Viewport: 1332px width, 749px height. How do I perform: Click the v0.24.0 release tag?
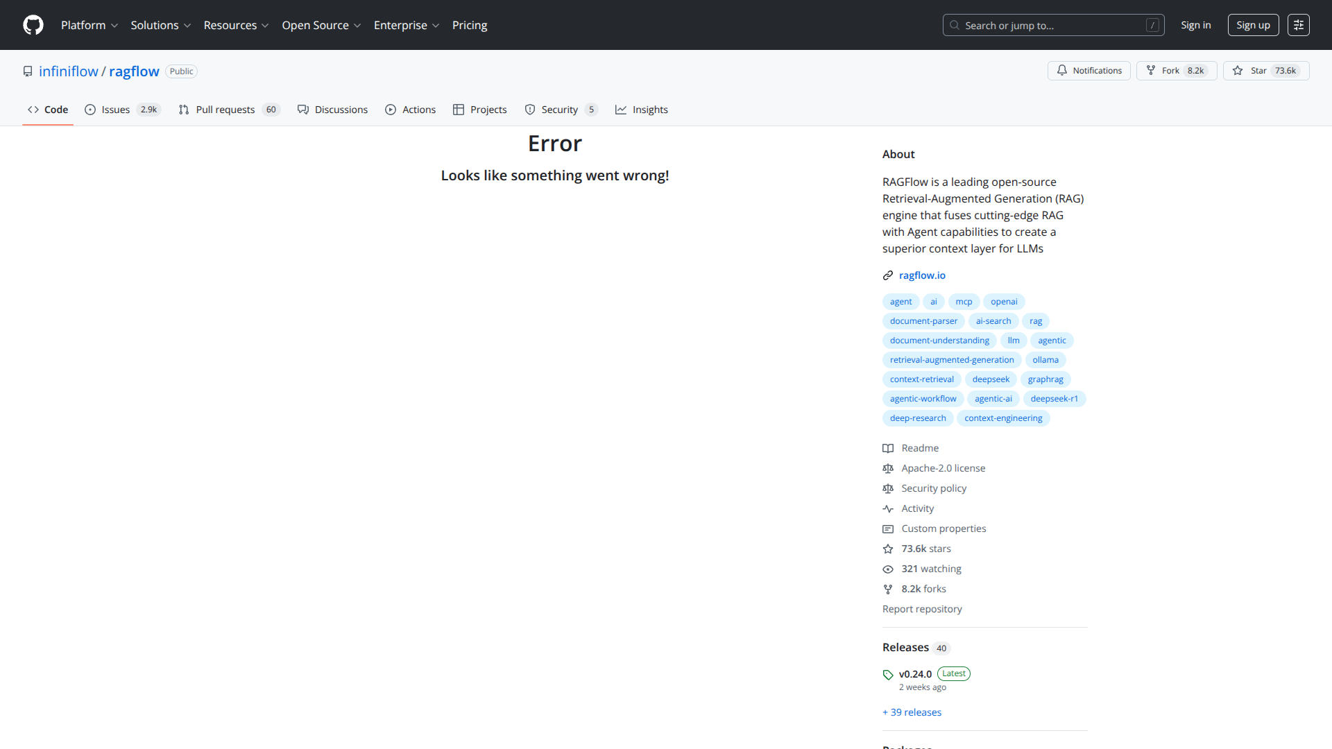(x=914, y=674)
